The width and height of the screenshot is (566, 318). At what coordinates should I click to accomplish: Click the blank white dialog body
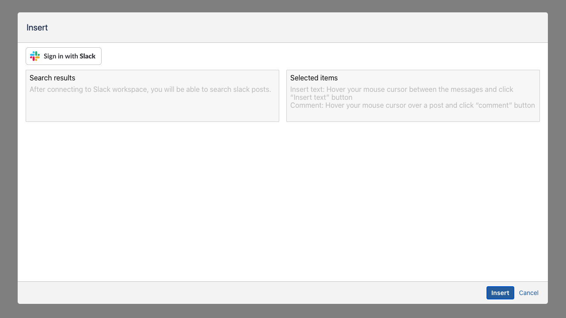tap(283, 199)
